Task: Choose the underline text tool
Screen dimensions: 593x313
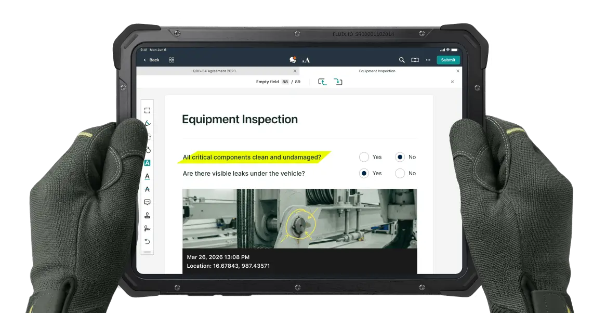Action: (147, 176)
